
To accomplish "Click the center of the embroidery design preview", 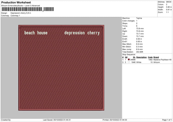I will [x=61, y=68].
